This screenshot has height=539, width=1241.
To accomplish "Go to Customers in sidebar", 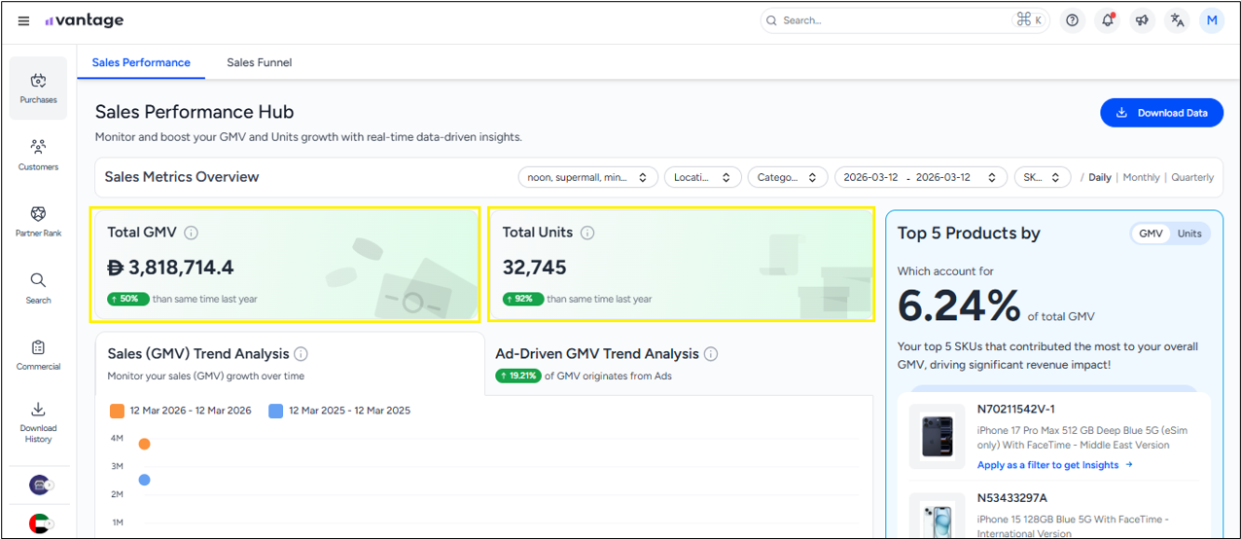I will pos(38,155).
